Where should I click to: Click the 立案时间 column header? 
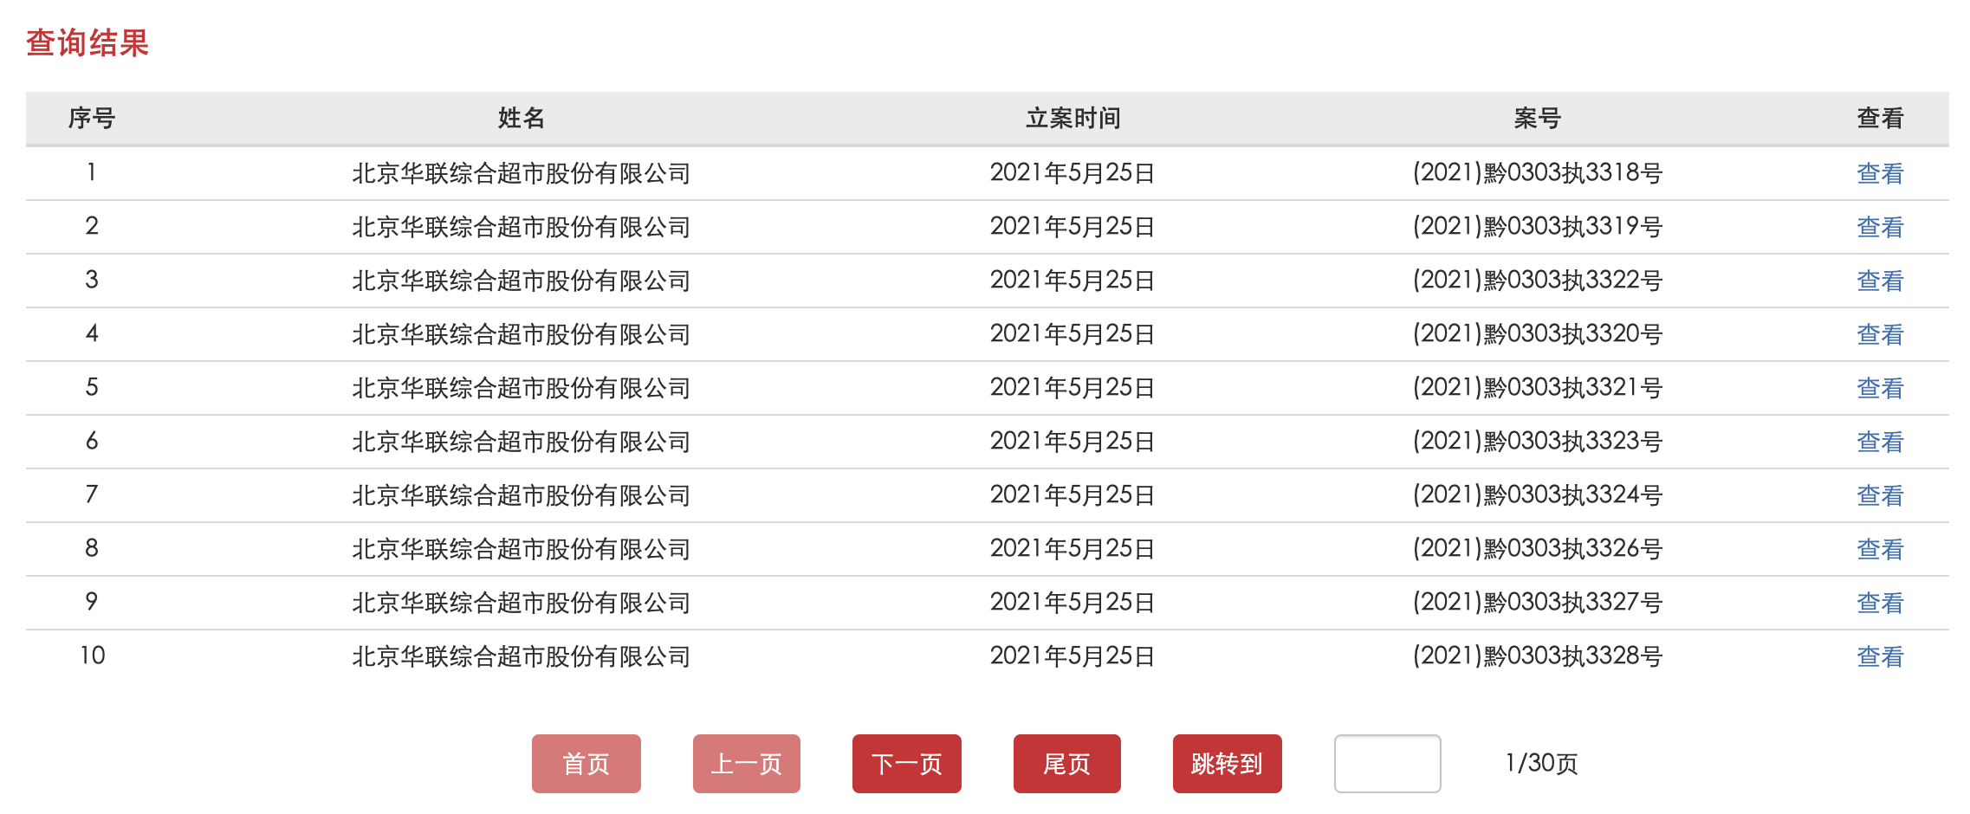coord(1072,119)
